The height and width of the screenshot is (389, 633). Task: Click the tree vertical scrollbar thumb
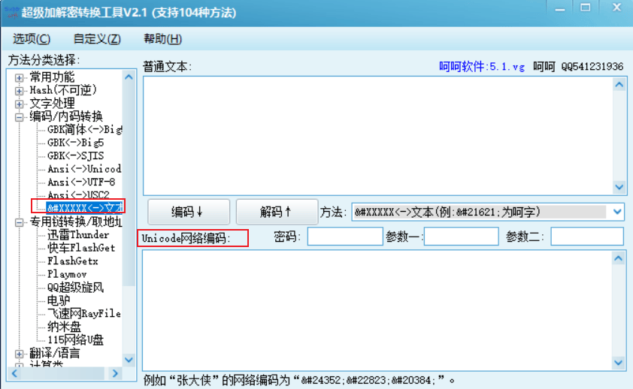click(x=129, y=185)
